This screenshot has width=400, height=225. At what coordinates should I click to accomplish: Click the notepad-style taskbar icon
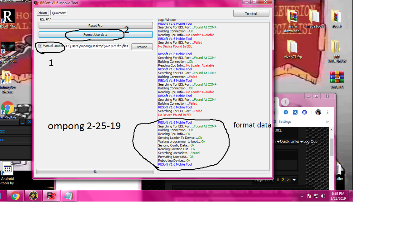pyautogui.click(x=68, y=196)
